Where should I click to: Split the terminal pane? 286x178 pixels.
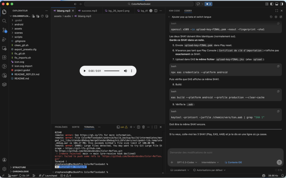pyautogui.click(x=138, y=127)
